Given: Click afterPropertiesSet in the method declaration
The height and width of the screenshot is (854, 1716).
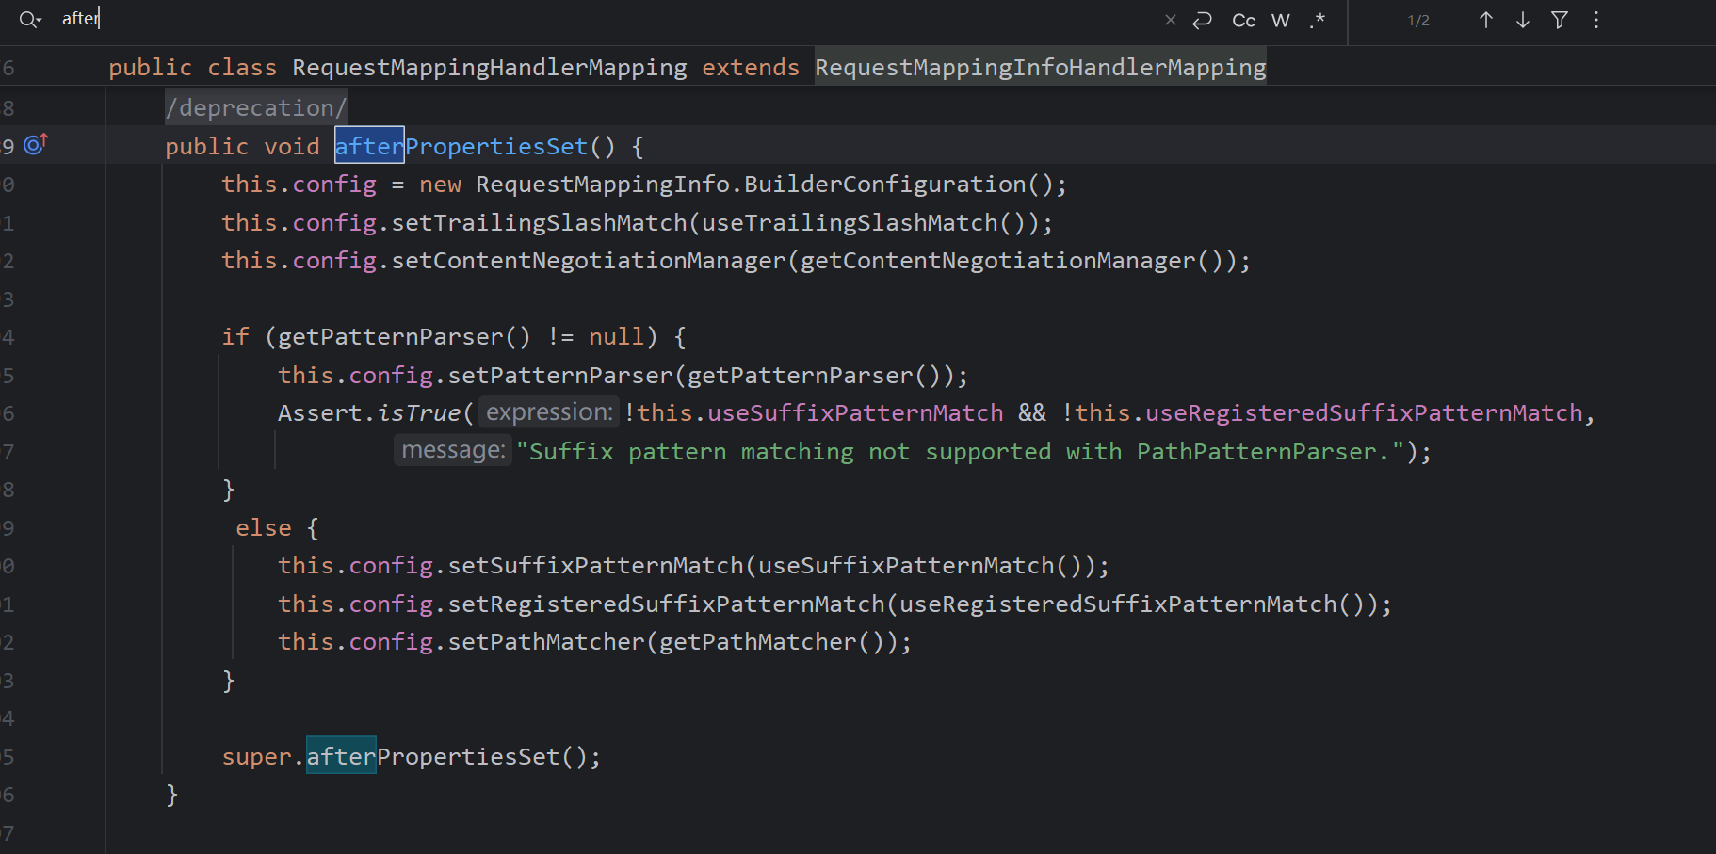Looking at the screenshot, I should pos(461,147).
